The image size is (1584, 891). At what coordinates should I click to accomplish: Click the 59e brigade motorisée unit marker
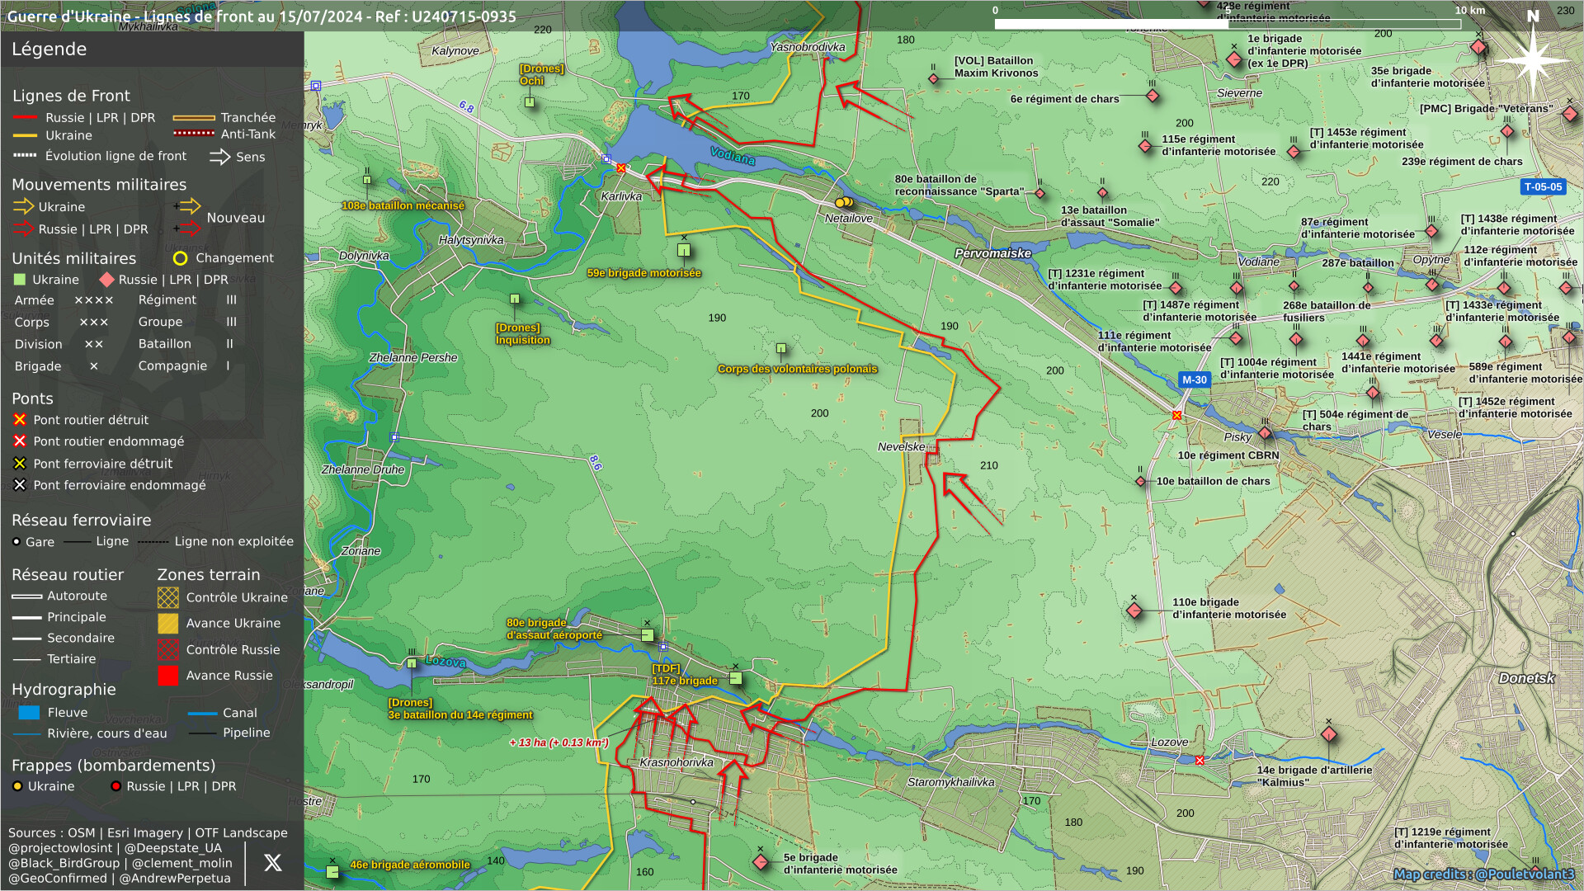click(x=683, y=250)
